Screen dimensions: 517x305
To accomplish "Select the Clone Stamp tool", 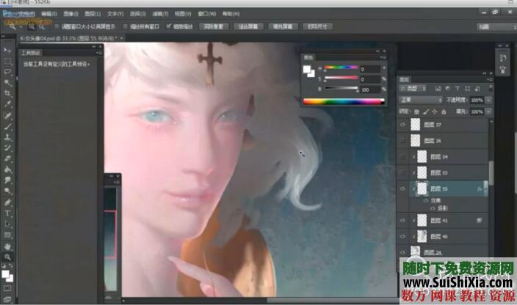I will (x=7, y=137).
